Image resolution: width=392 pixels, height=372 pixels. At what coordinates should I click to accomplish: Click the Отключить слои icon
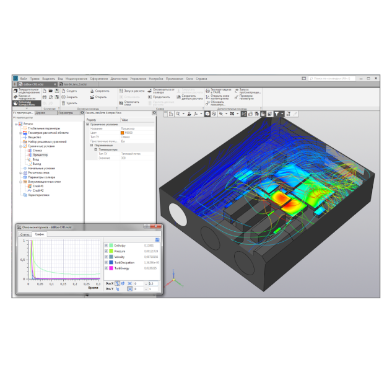coord(121,102)
